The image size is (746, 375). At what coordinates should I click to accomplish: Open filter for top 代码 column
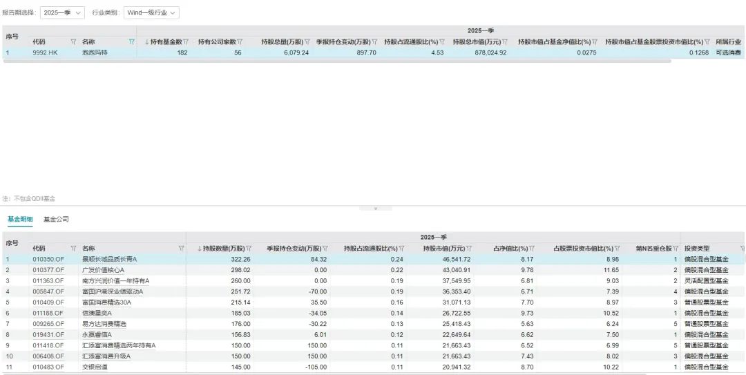(x=73, y=42)
